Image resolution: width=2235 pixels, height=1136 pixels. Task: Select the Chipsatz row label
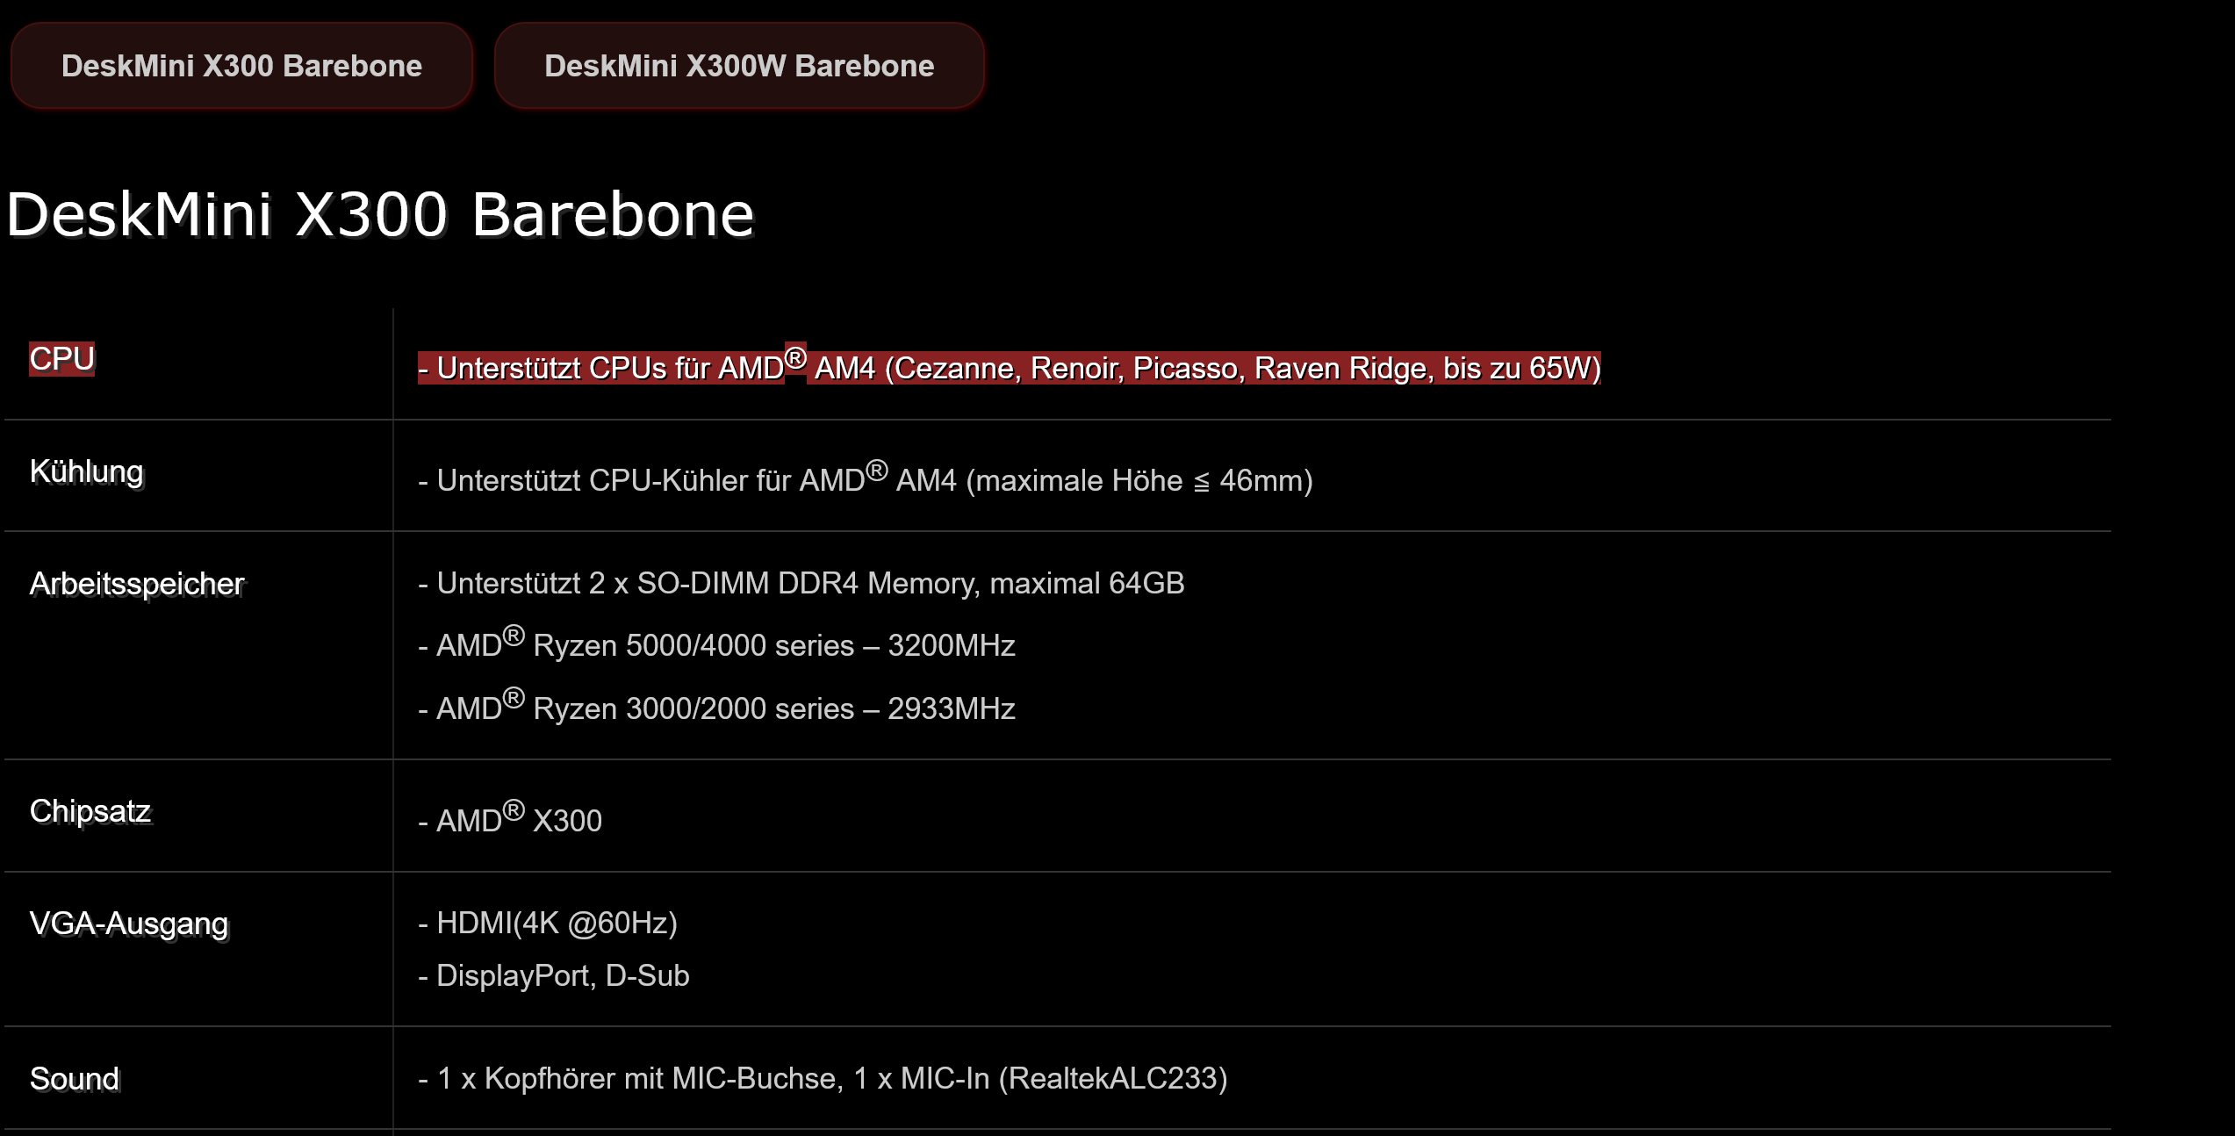(90, 811)
